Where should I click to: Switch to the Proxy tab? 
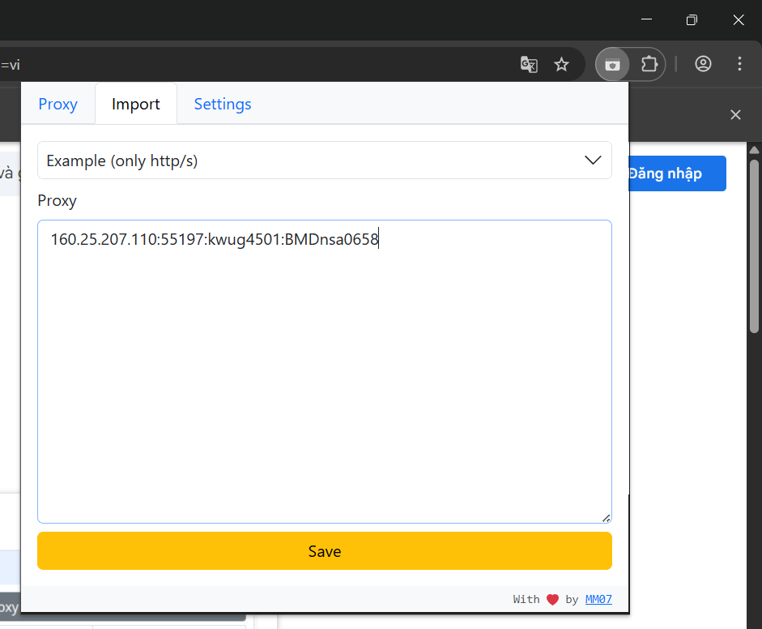57,103
